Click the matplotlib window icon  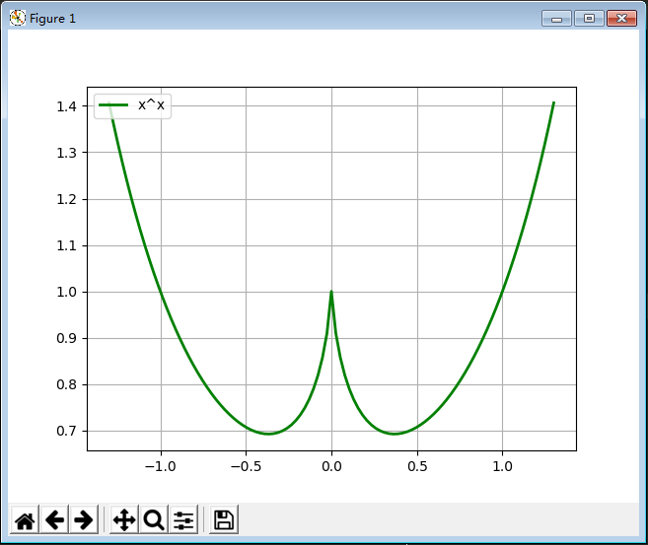click(x=18, y=18)
